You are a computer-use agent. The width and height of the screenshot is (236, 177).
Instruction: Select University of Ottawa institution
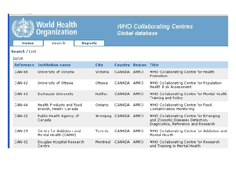pos(55,83)
